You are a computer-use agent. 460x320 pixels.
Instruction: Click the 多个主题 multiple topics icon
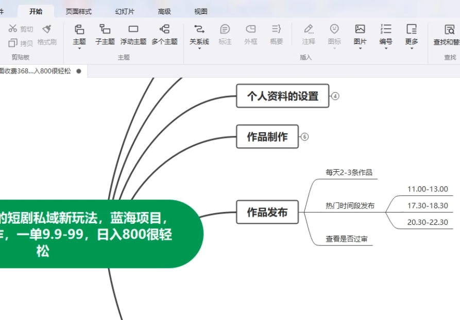164,30
